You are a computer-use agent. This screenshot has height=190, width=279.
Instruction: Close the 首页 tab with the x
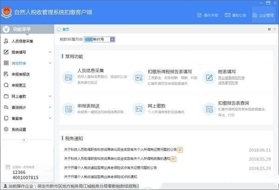pos(274,29)
